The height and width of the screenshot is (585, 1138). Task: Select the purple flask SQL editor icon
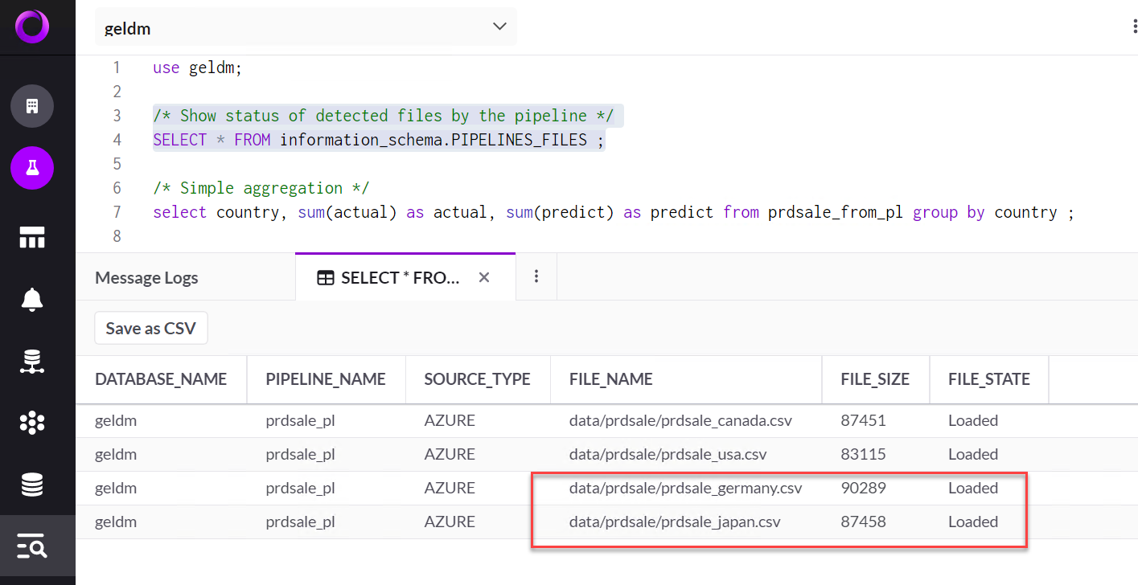31,168
